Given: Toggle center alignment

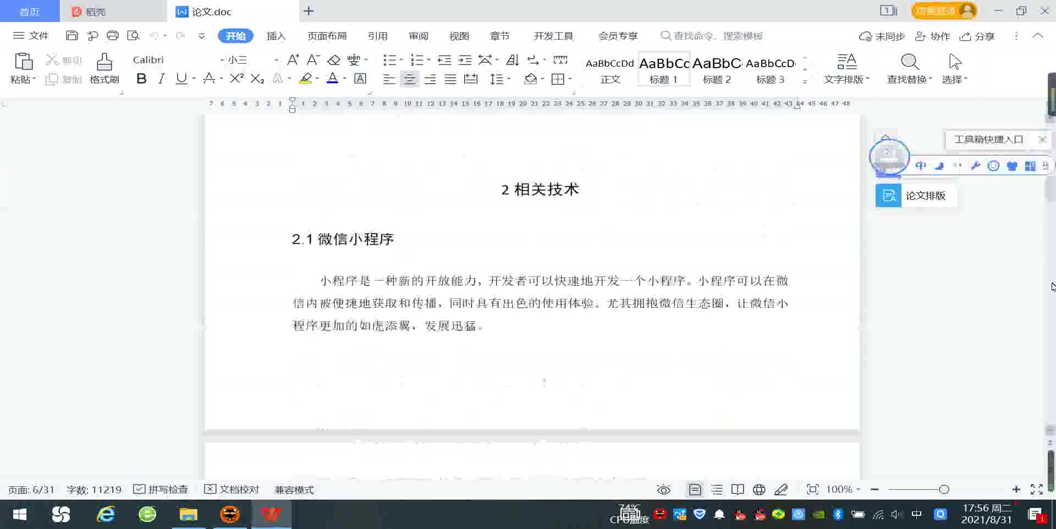Looking at the screenshot, I should [410, 79].
